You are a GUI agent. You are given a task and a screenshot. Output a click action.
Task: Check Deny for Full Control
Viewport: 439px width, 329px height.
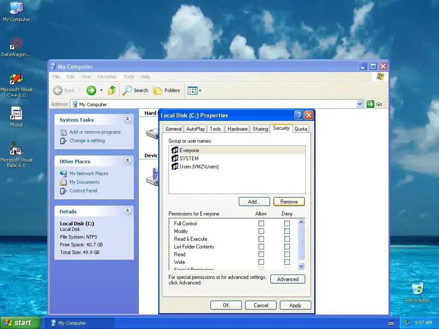(287, 223)
